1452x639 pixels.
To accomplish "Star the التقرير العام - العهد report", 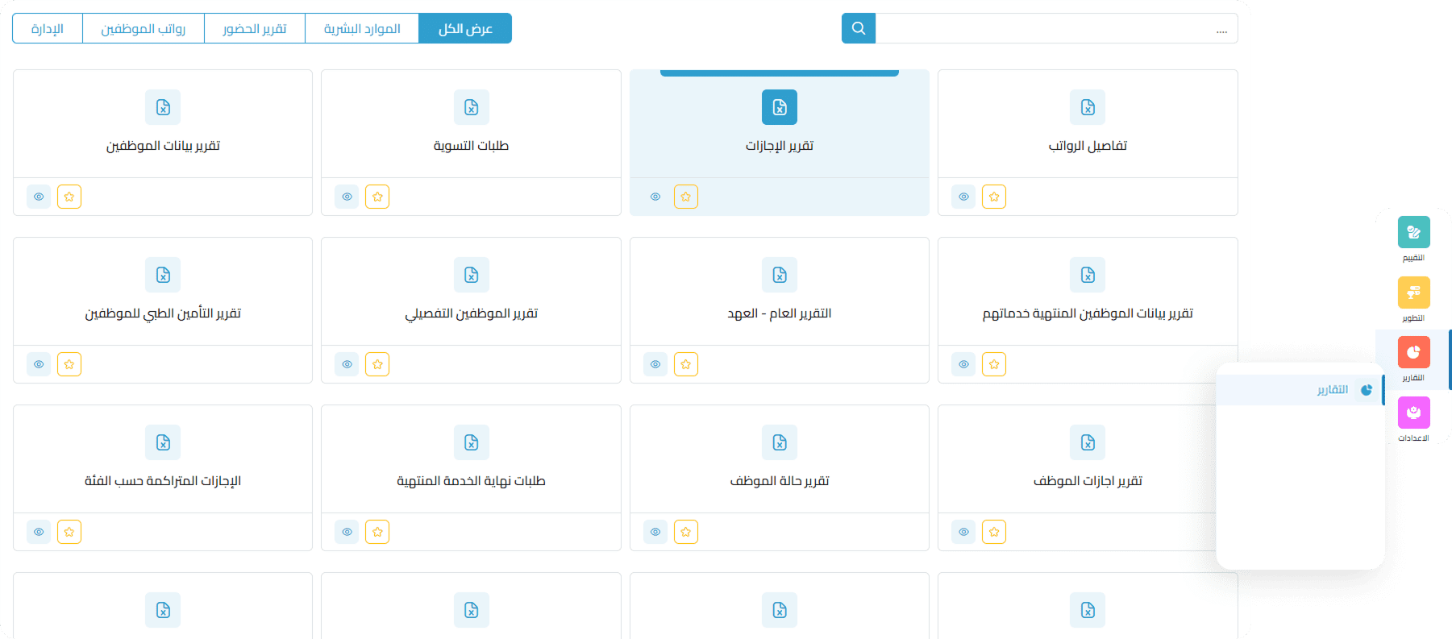I will pyautogui.click(x=685, y=364).
